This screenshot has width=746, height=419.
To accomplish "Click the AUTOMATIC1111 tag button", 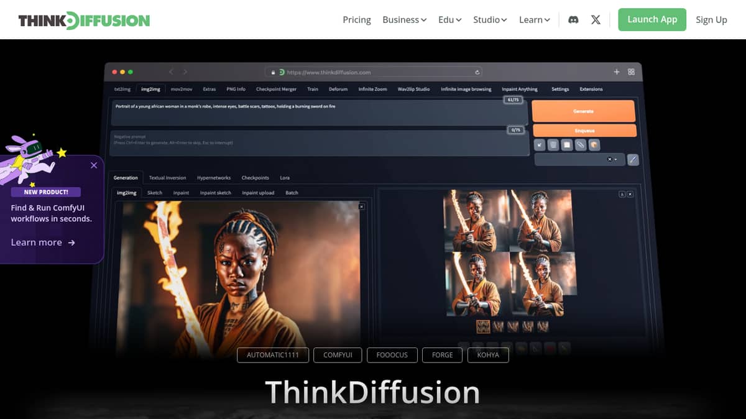I will pyautogui.click(x=273, y=355).
